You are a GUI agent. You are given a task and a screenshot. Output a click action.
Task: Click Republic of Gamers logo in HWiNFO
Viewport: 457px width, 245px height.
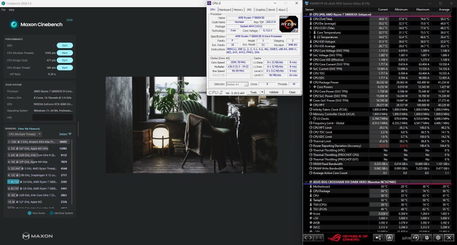pyautogui.click(x=348, y=238)
